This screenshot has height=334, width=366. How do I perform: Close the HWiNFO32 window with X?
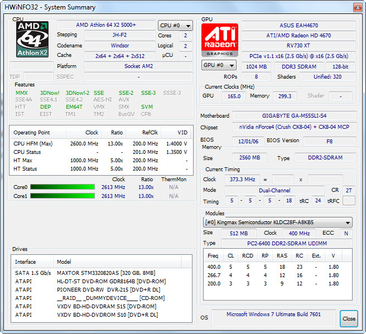(x=358, y=8)
